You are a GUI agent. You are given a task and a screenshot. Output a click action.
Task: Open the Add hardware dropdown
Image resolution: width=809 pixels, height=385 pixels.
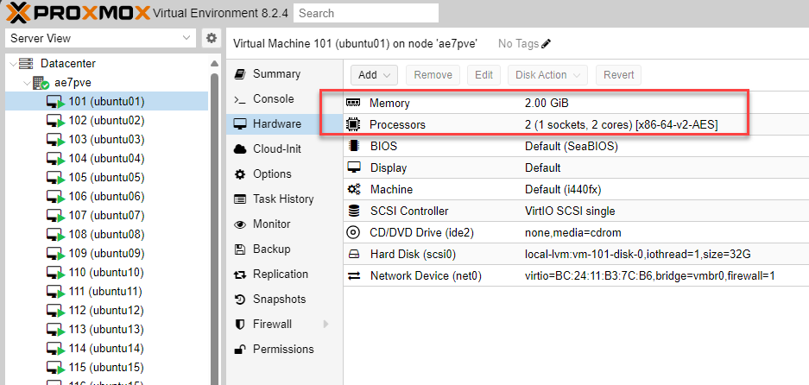pyautogui.click(x=376, y=75)
